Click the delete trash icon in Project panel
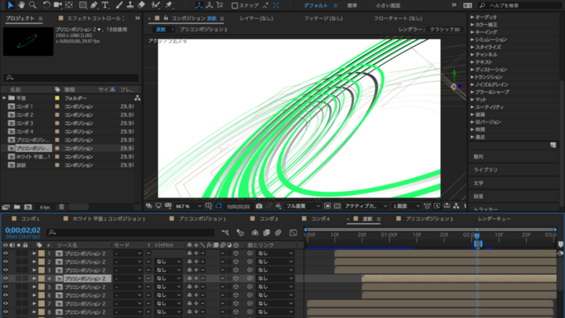Image resolution: width=565 pixels, height=318 pixels. 62,207
